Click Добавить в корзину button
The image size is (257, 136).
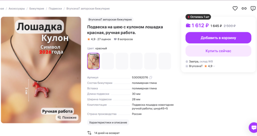218,38
